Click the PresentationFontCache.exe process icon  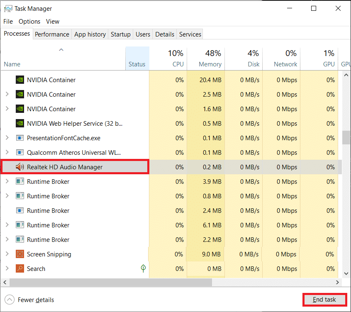(x=19, y=138)
